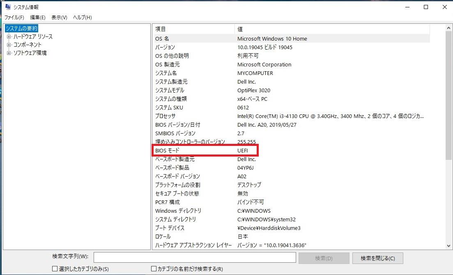Screen dimensions: 453x275
Task: Click the Microsoft Windows 10 Home value
Action: (272, 39)
